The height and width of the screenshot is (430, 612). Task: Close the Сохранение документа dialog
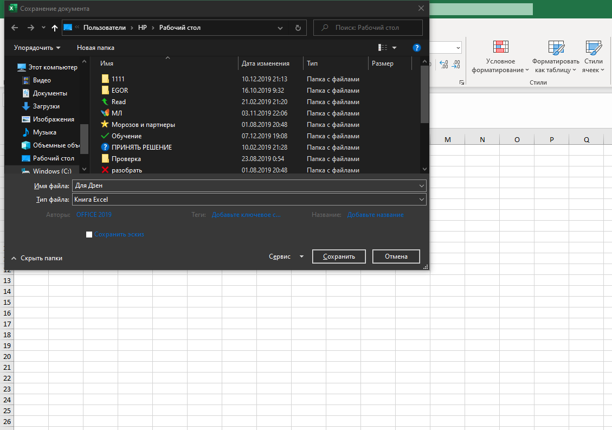pyautogui.click(x=421, y=8)
